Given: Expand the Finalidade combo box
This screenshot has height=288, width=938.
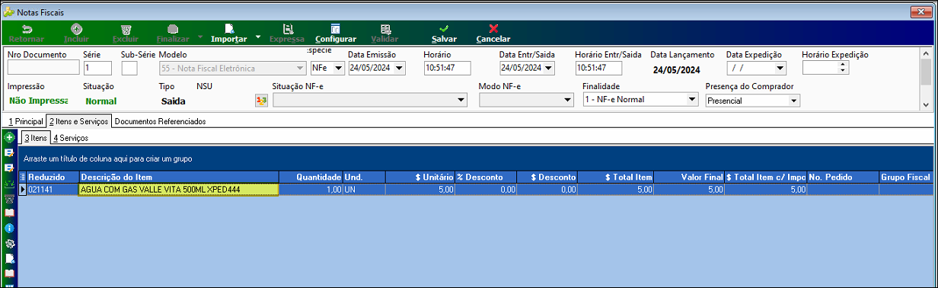Looking at the screenshot, I should tap(691, 100).
